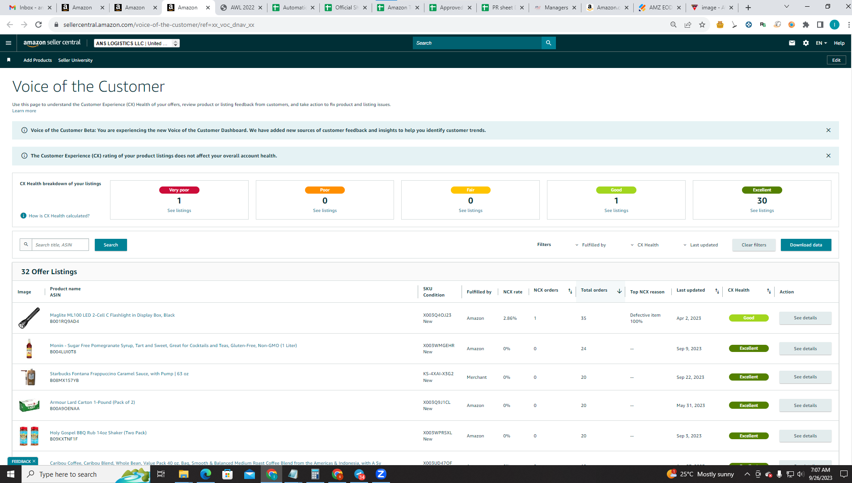This screenshot has width=852, height=483.
Task: Dismiss the CX rating account health banner
Action: (x=828, y=156)
